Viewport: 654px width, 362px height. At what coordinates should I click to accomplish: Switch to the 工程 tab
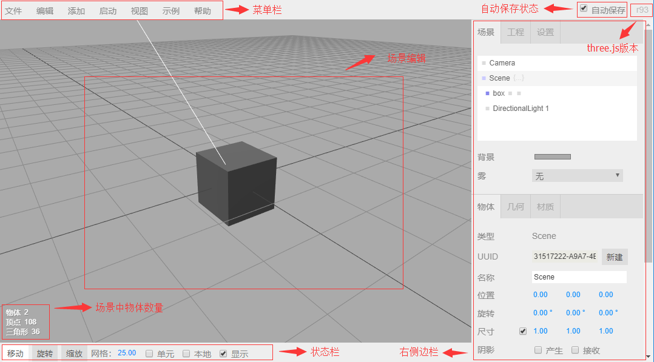click(515, 32)
